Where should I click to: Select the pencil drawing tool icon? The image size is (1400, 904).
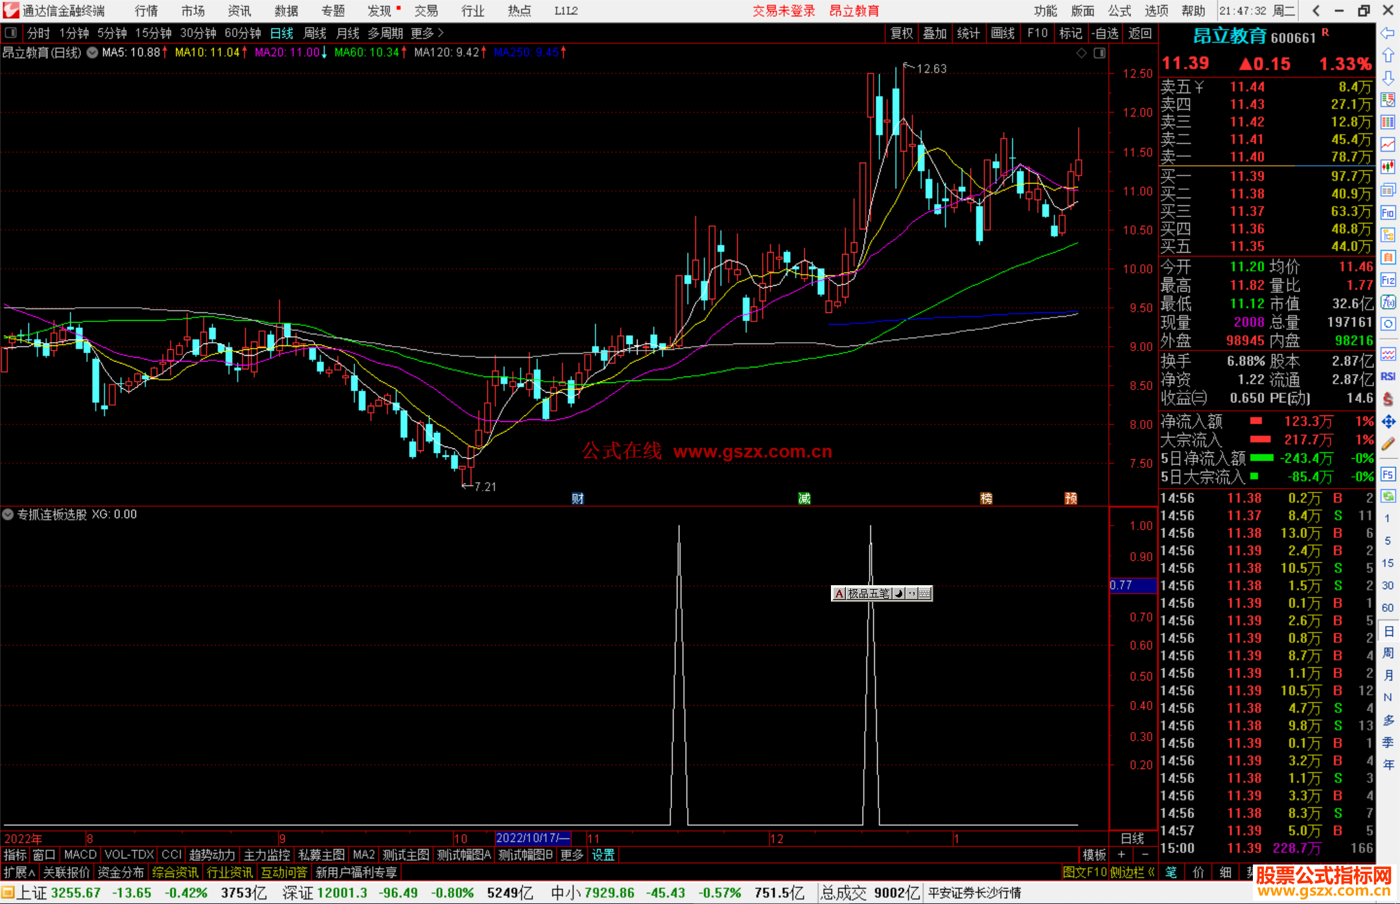pyautogui.click(x=1388, y=445)
